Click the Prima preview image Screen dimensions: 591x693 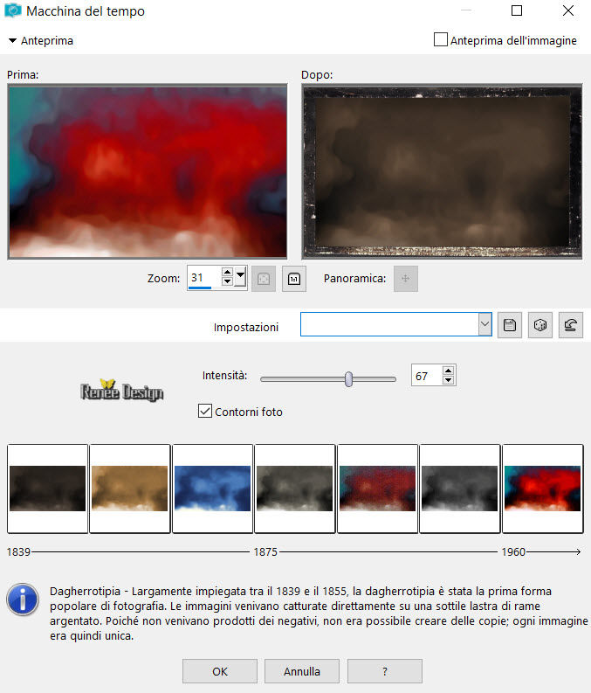coord(148,171)
